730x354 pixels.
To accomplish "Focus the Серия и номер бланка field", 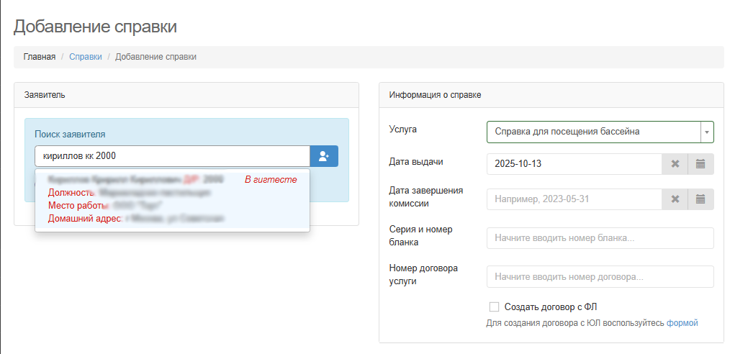I will click(600, 238).
